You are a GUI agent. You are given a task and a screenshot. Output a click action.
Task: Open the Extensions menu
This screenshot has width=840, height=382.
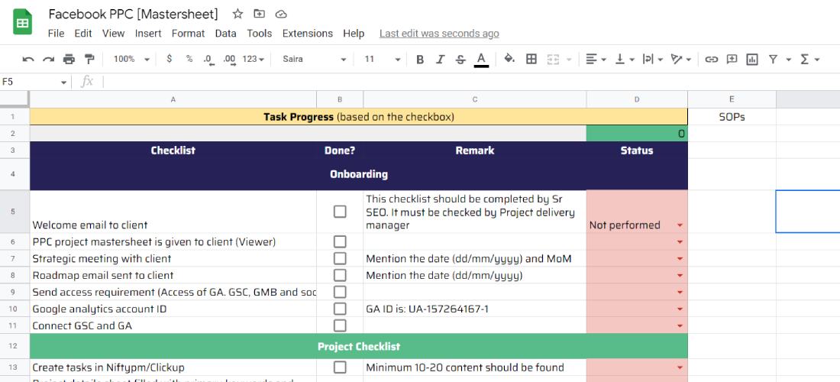[308, 33]
